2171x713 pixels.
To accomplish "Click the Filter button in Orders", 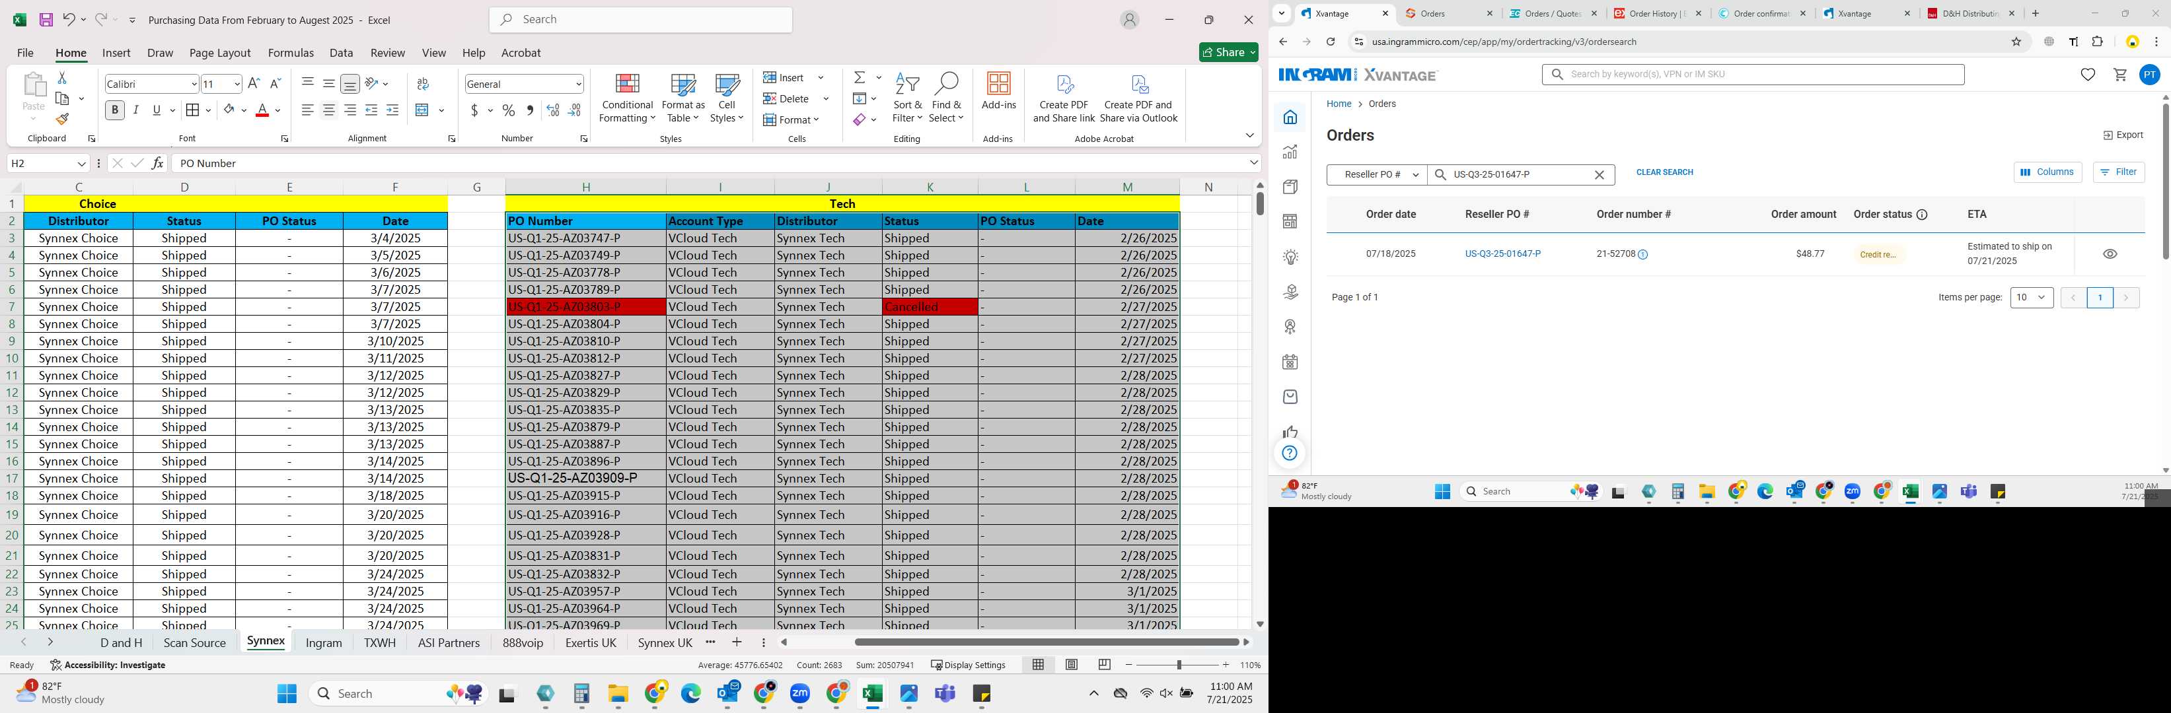I will (x=2118, y=172).
